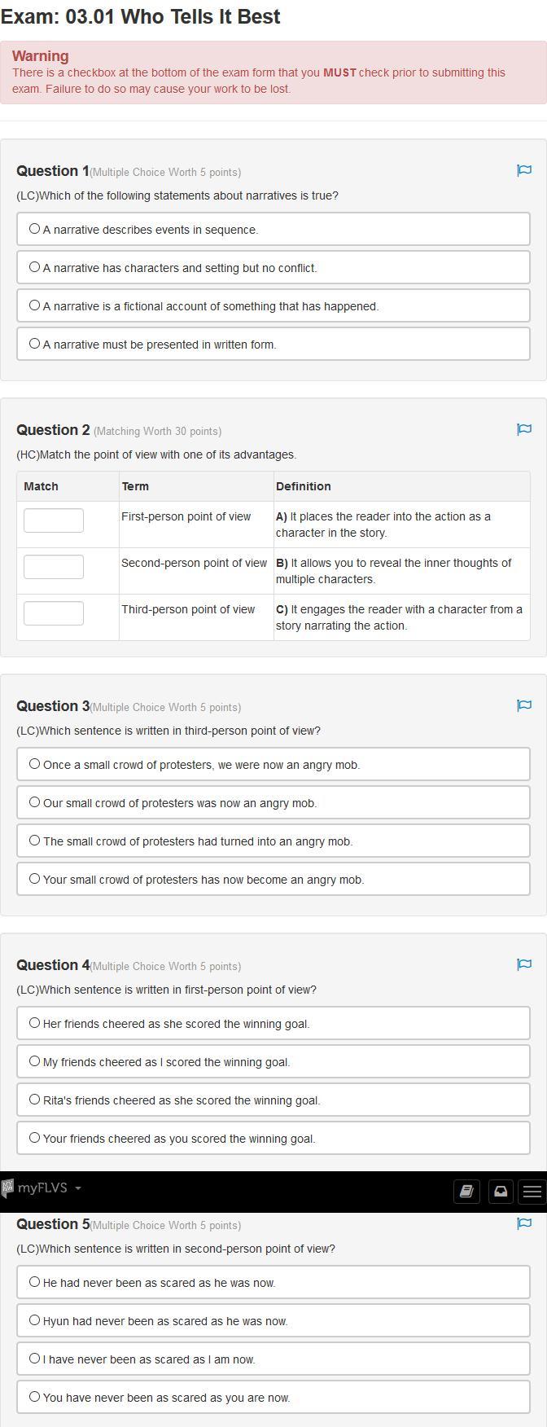Screen dimensions: 547x1427
Task: Flag Question 1 for review
Action: pos(524,170)
